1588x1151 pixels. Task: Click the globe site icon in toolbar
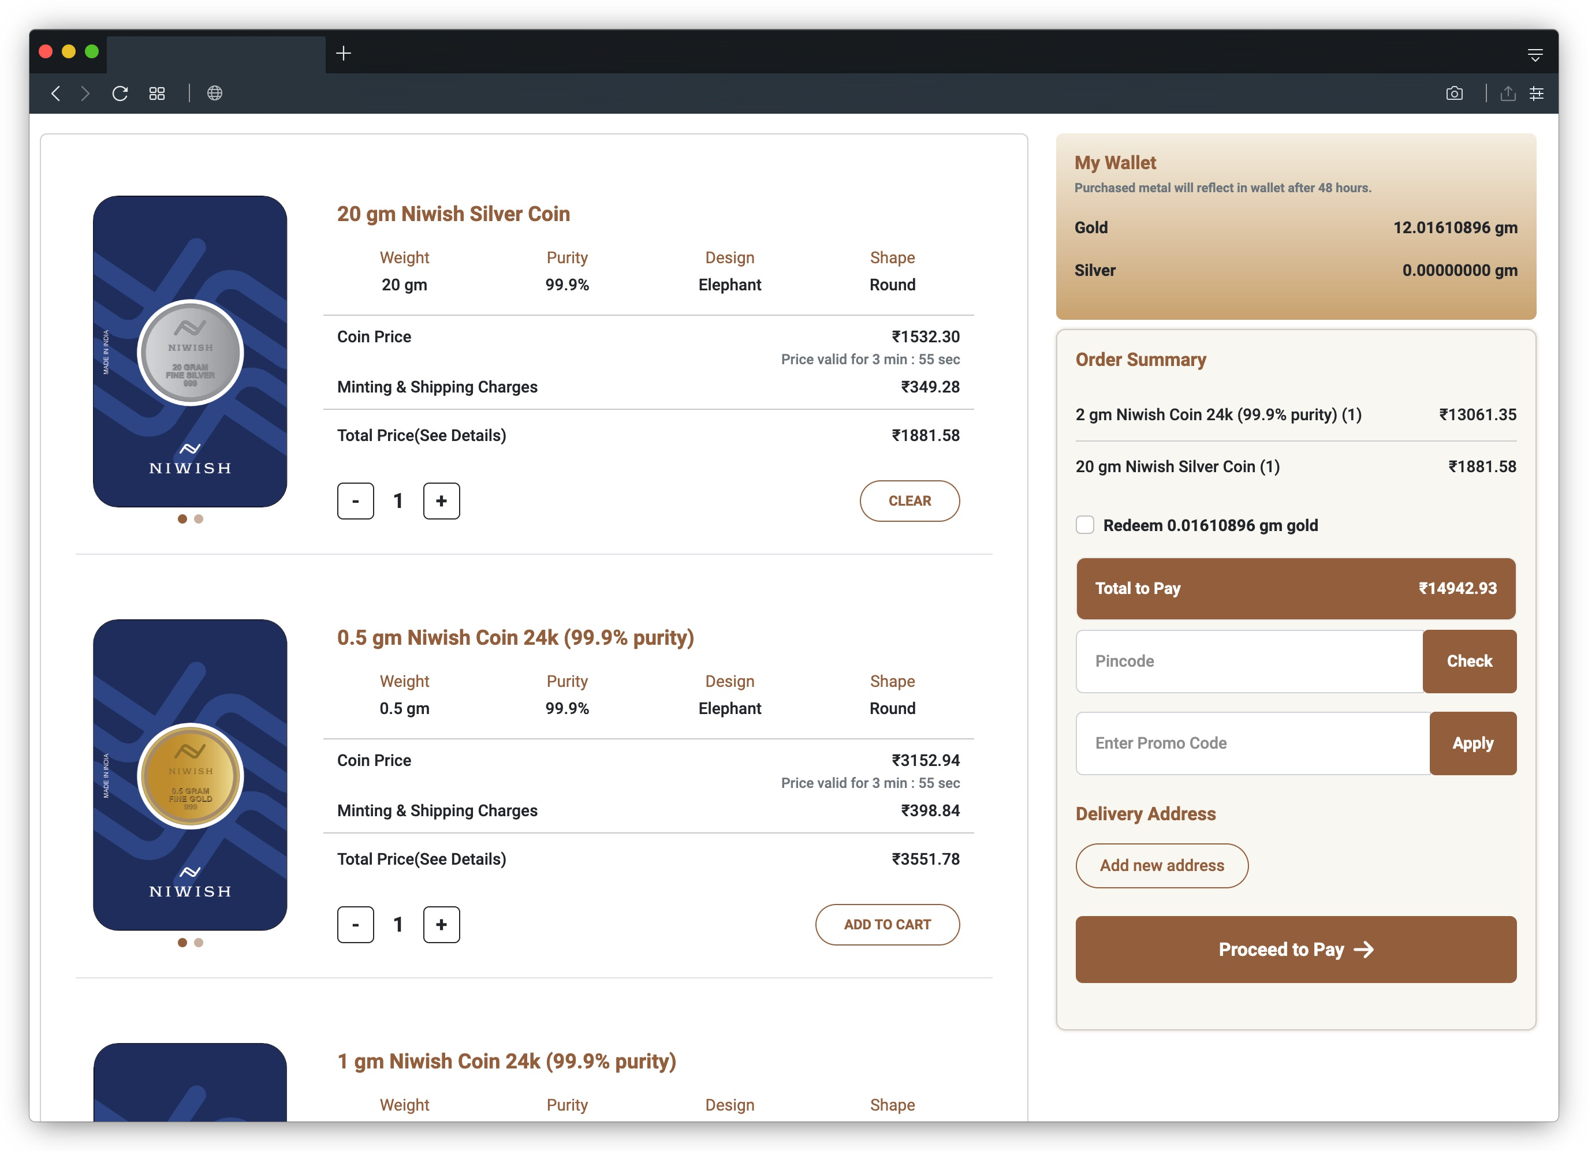215,93
